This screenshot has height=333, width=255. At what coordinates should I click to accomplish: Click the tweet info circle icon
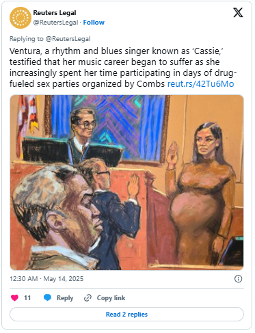[x=238, y=278]
